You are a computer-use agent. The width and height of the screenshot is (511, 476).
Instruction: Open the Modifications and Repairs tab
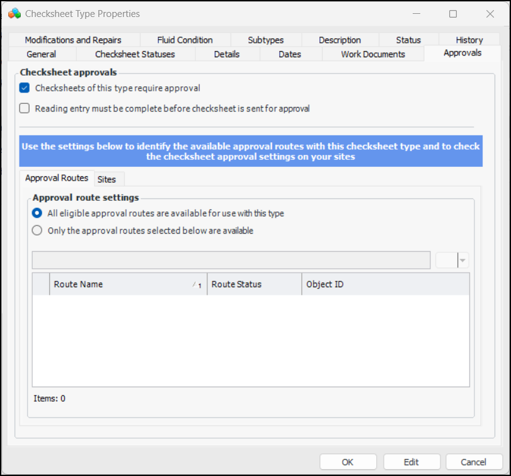coord(73,40)
